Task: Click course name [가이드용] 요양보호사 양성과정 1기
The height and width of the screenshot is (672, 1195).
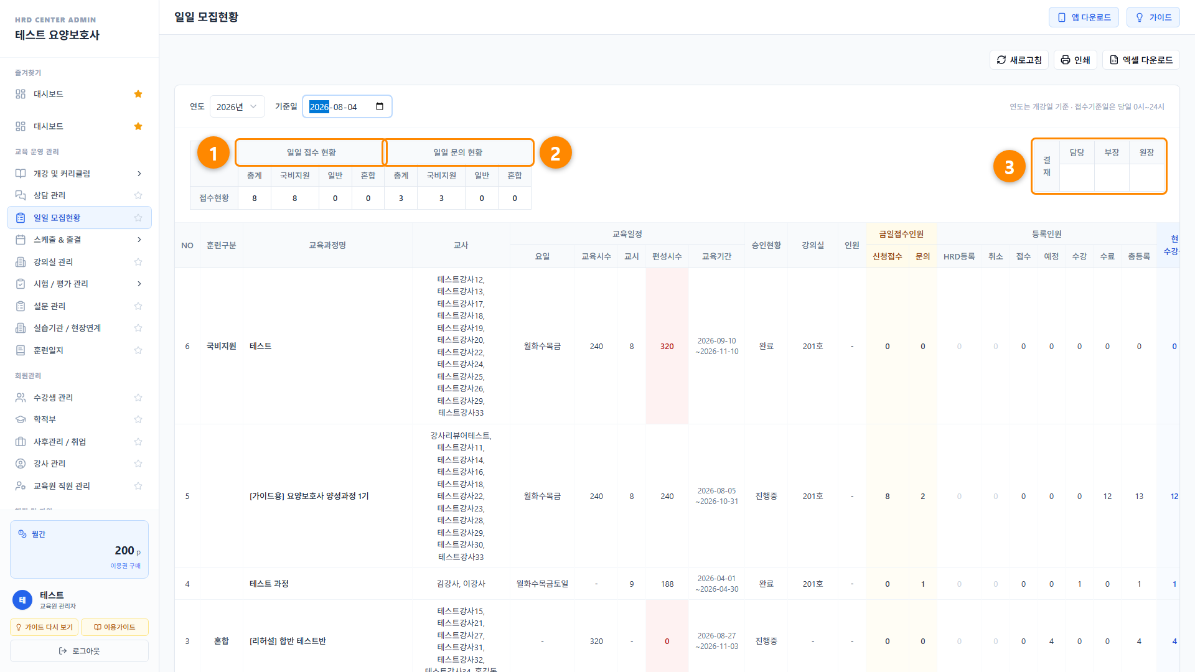Action: coord(309,496)
